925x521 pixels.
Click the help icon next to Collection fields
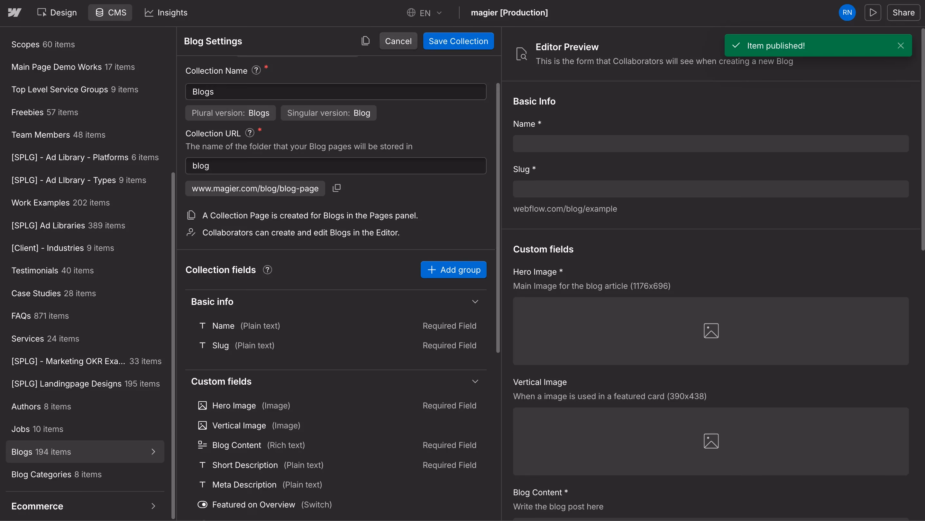click(267, 270)
